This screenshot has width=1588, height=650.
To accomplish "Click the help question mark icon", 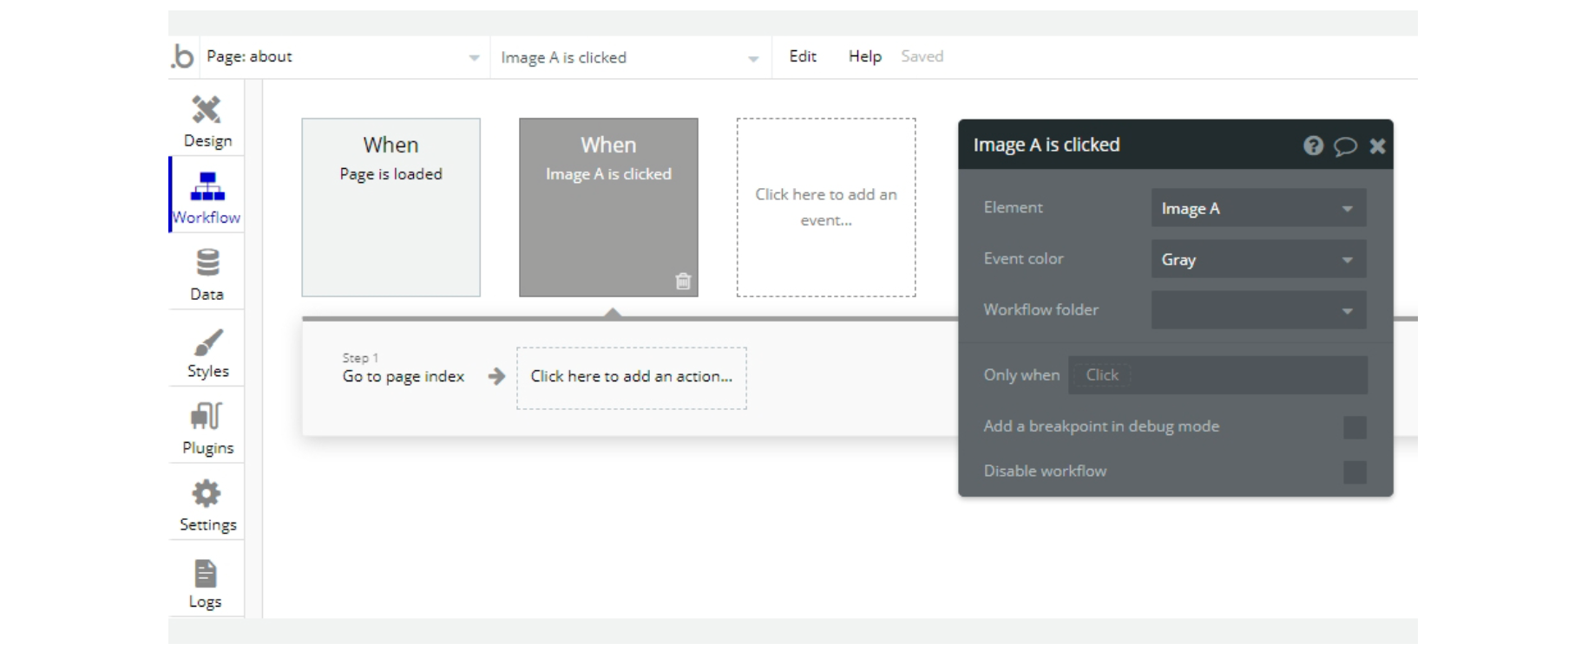I will click(1313, 146).
